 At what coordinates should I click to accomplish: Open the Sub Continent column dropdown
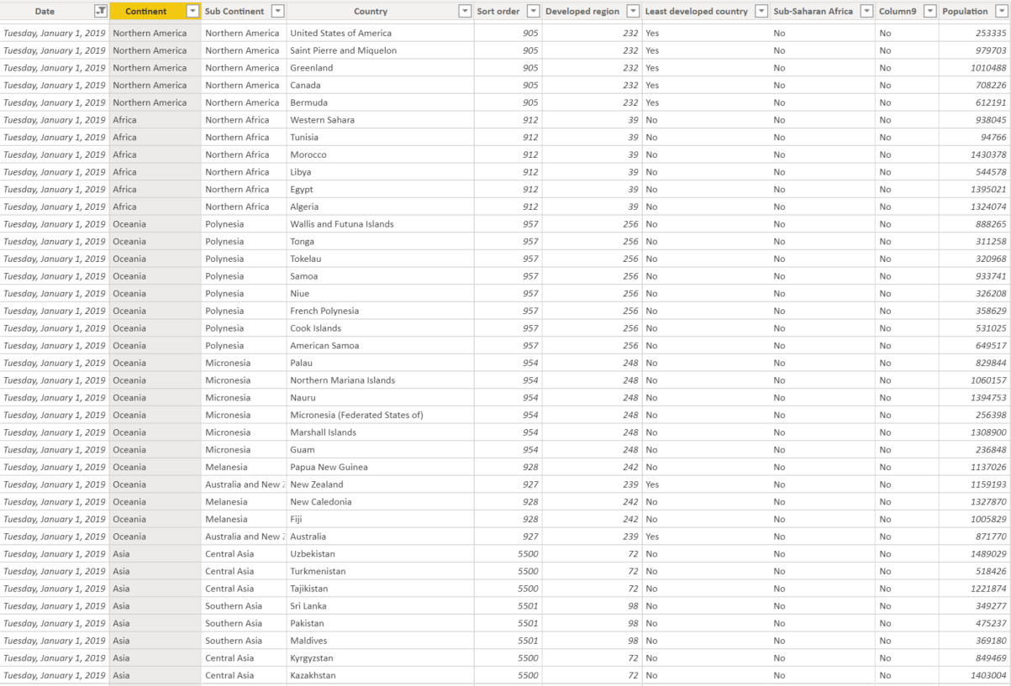click(x=278, y=11)
